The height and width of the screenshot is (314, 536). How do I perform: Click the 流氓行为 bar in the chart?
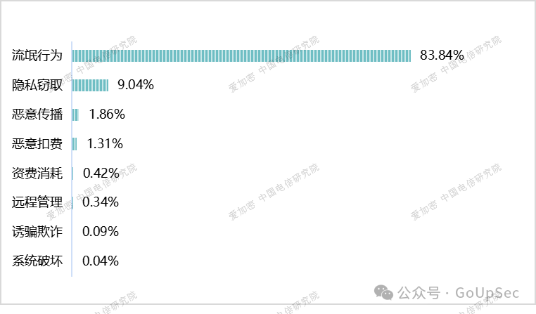(x=241, y=55)
